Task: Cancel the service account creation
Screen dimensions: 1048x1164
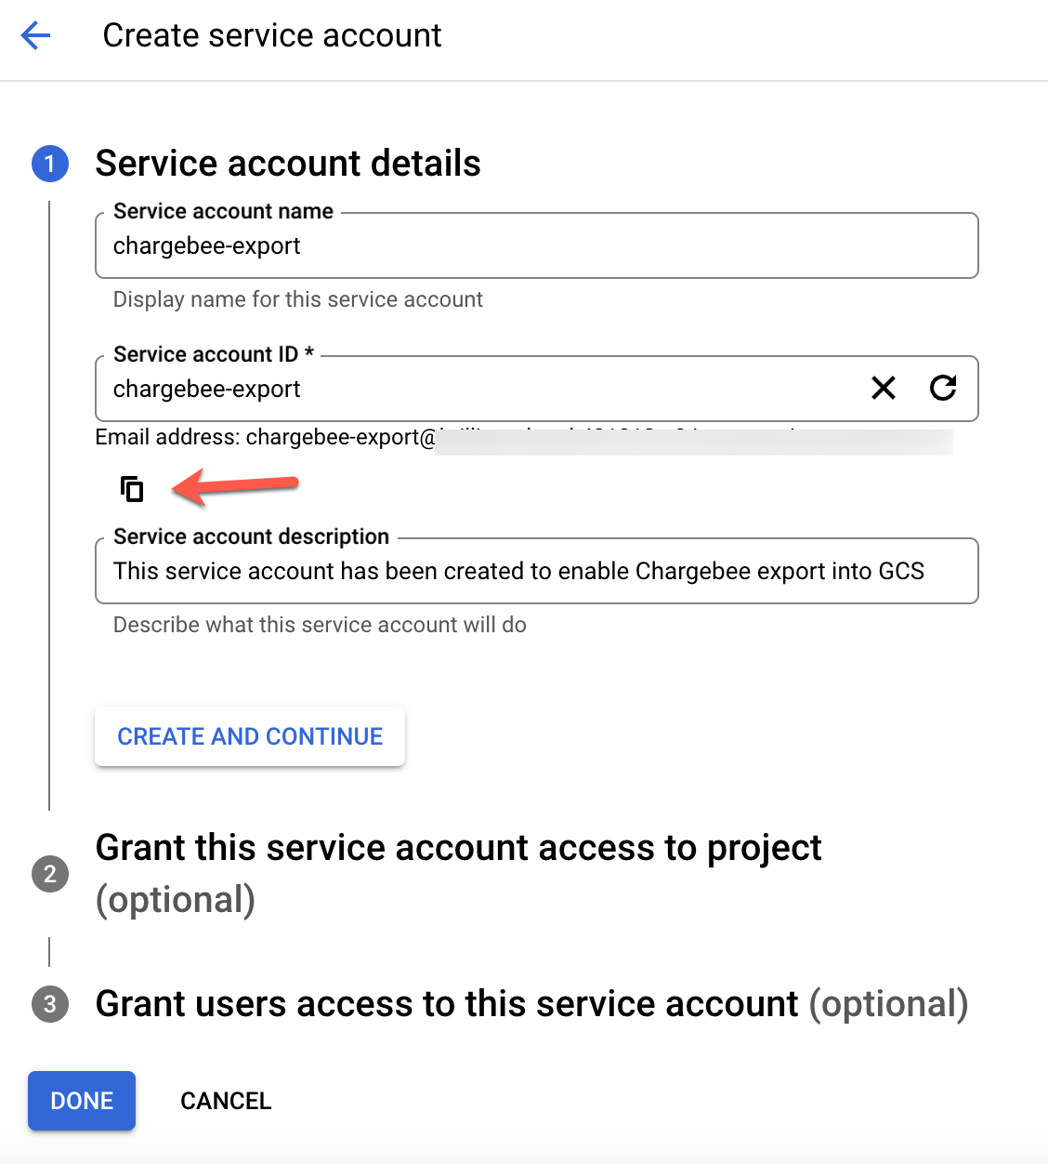Action: 226,1101
